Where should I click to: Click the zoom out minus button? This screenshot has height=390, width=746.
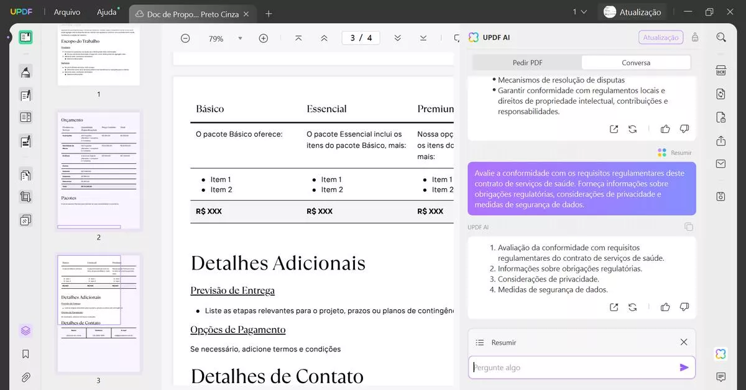pos(185,39)
